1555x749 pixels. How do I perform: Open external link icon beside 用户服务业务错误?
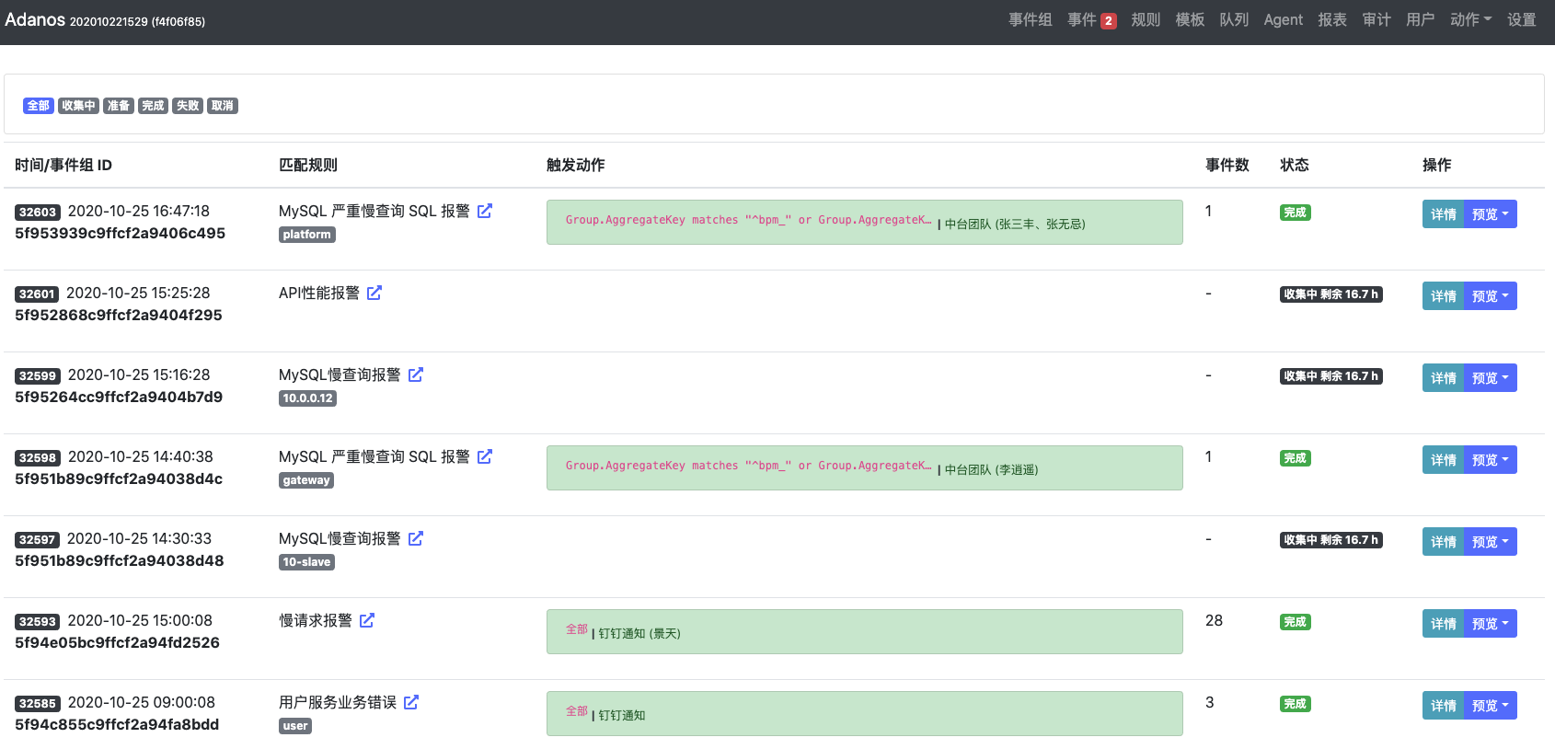(411, 702)
